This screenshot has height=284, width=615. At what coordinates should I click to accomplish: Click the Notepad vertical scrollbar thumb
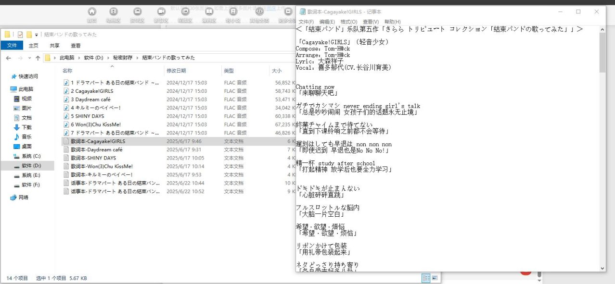[602, 53]
